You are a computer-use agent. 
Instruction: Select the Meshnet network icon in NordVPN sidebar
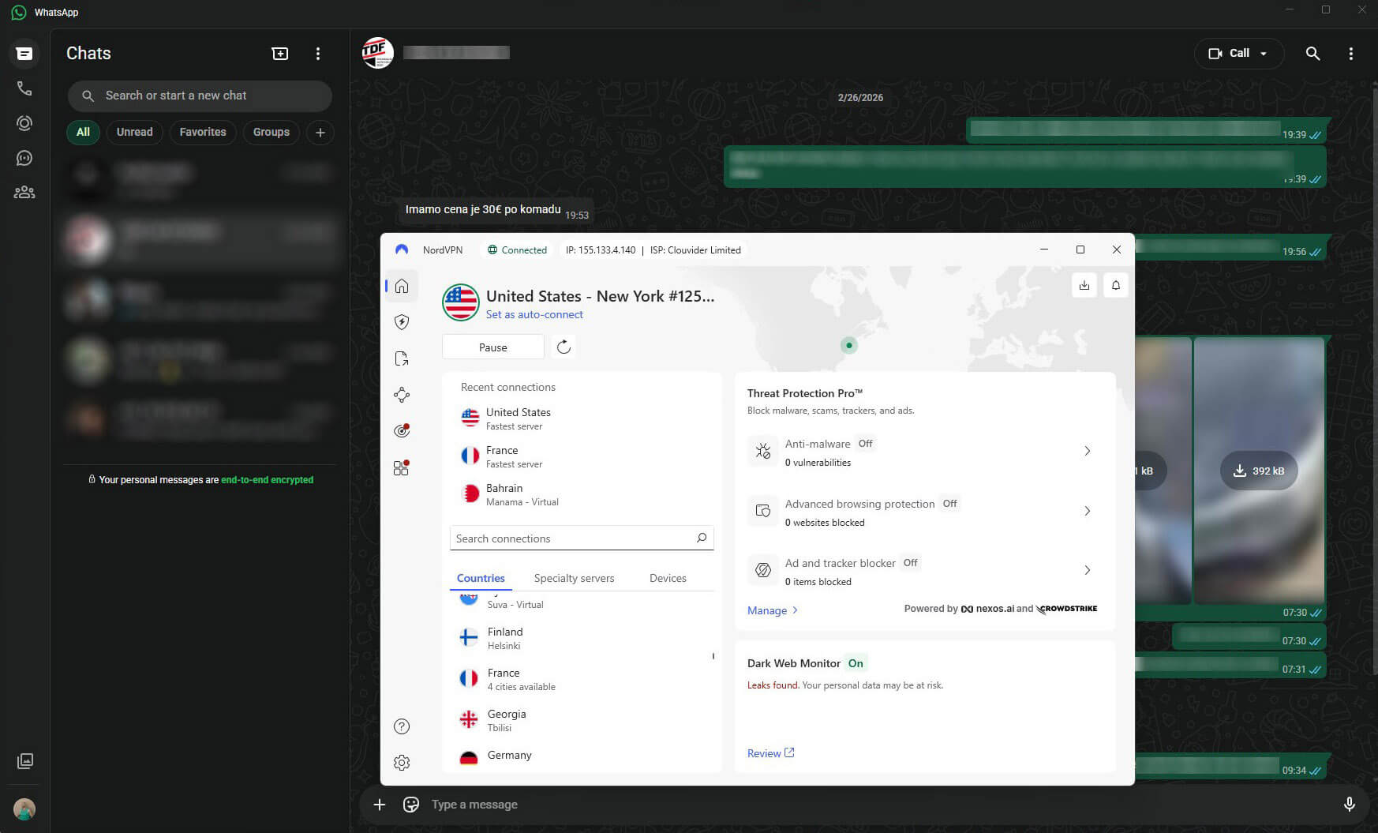click(402, 394)
